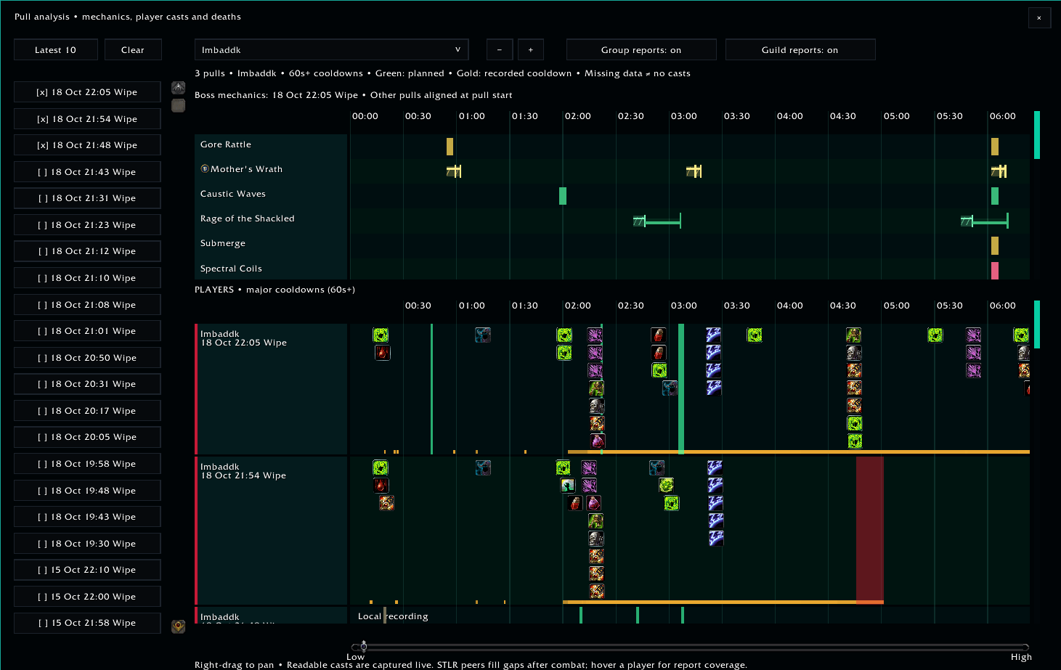Click the Low–High slider handle

(364, 646)
